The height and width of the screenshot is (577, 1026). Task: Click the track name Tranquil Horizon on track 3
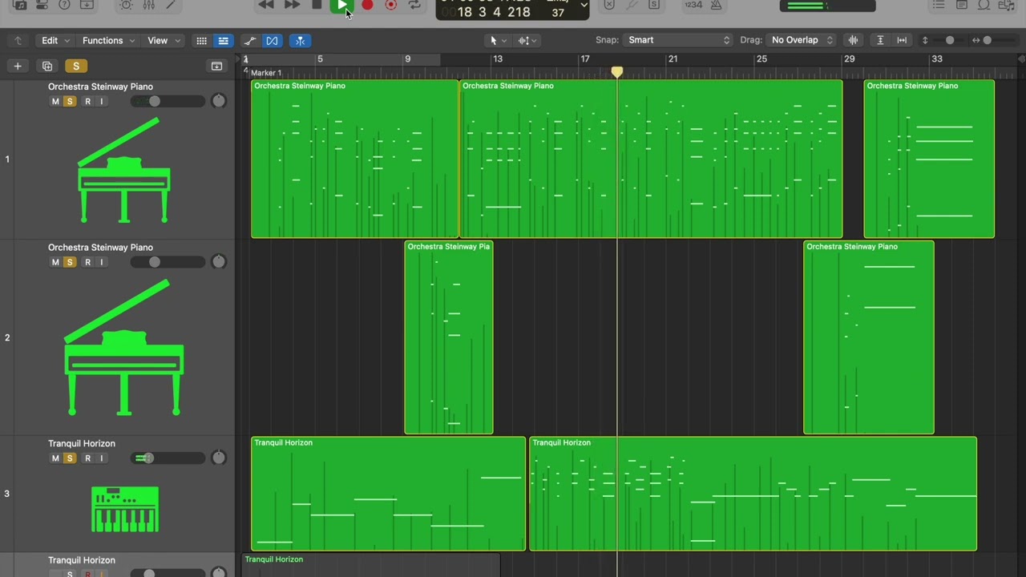coord(82,443)
